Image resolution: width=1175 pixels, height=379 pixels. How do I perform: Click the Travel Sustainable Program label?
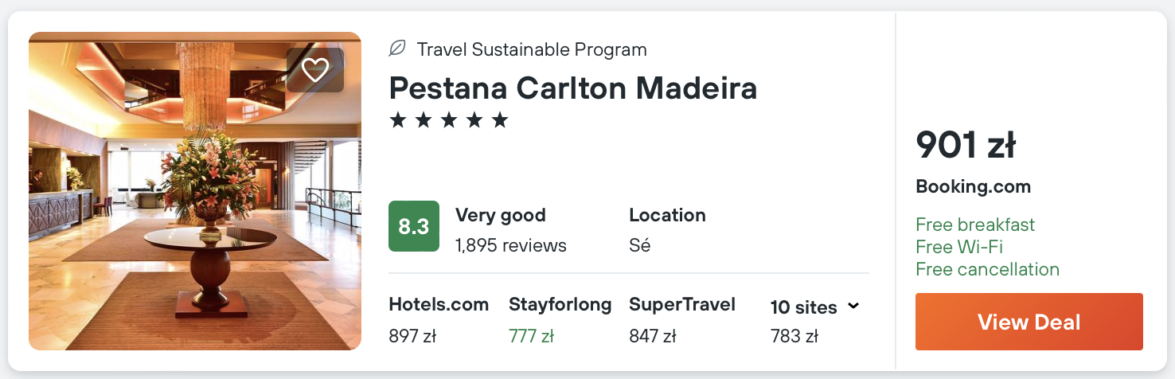532,49
